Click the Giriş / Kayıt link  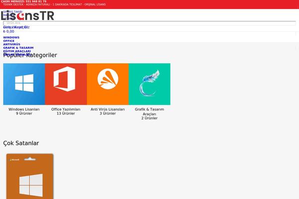coord(16,27)
